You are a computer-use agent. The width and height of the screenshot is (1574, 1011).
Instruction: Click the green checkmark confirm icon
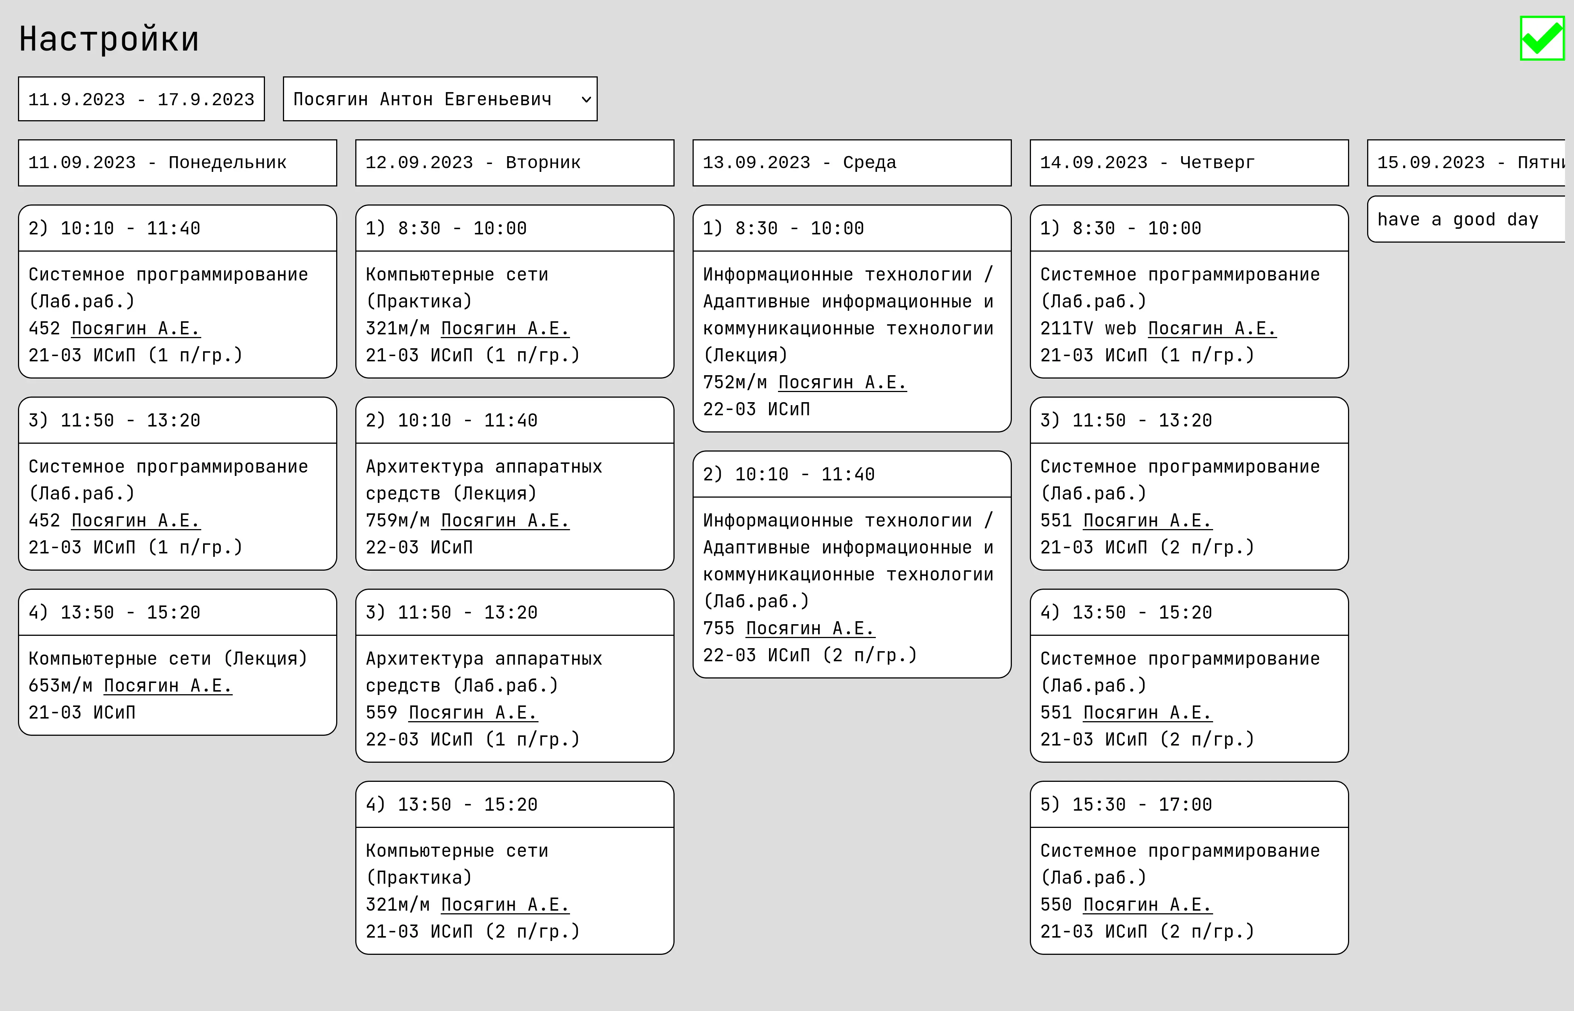[x=1542, y=39]
